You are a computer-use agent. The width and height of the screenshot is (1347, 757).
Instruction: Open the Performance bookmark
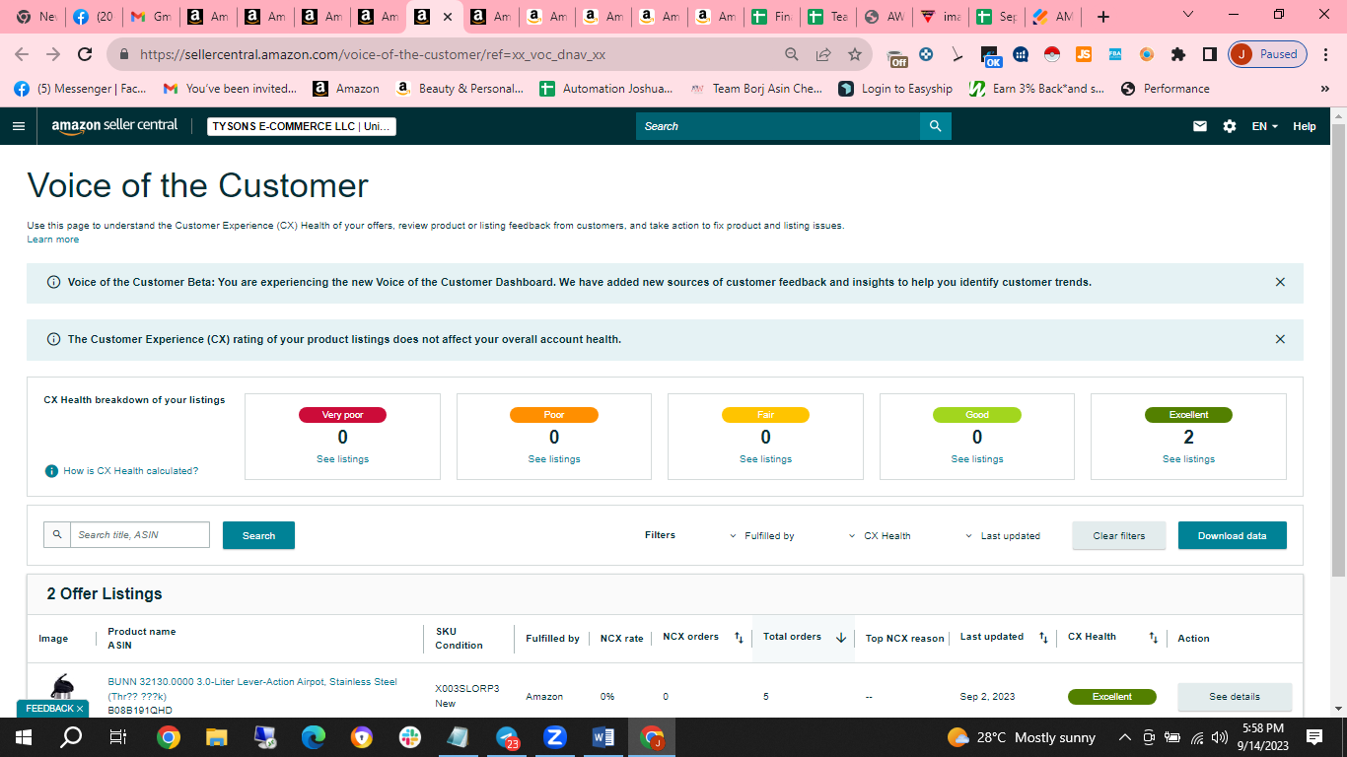1166,89
